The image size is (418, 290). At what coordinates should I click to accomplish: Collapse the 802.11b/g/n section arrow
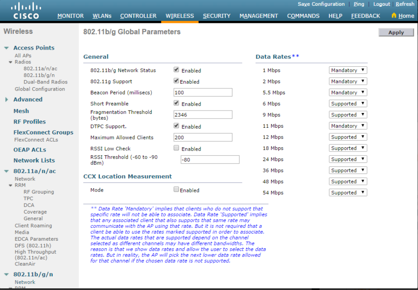[x=6, y=274]
